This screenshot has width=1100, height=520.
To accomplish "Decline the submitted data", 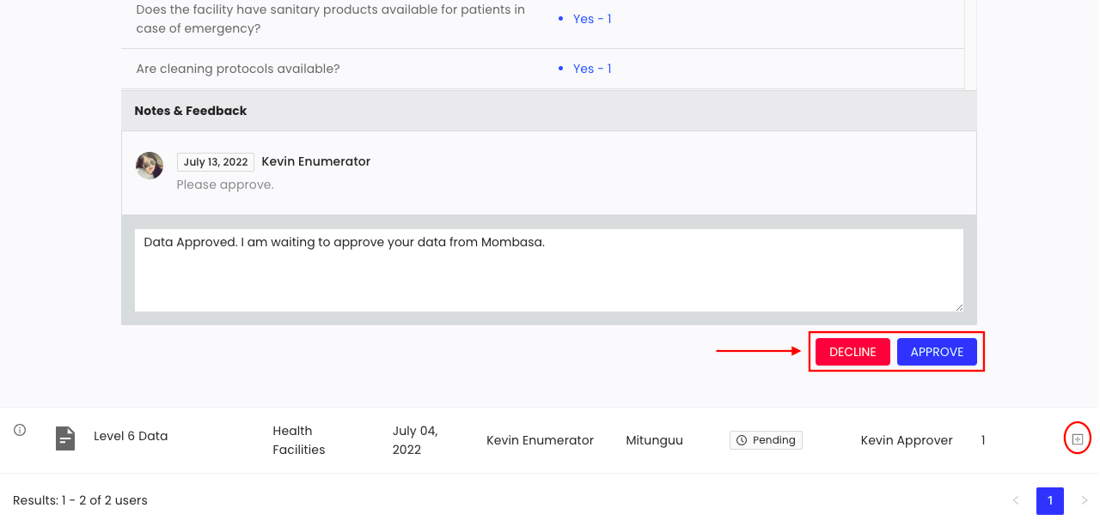I will [x=852, y=352].
